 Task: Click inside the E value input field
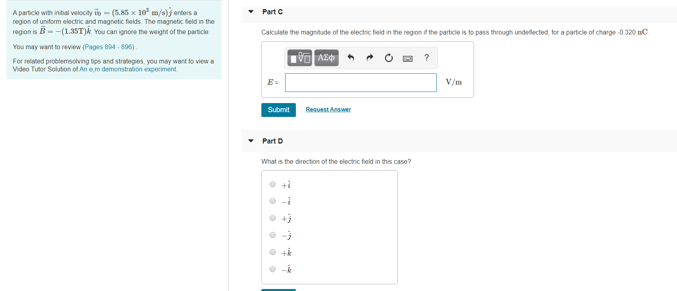tap(360, 82)
